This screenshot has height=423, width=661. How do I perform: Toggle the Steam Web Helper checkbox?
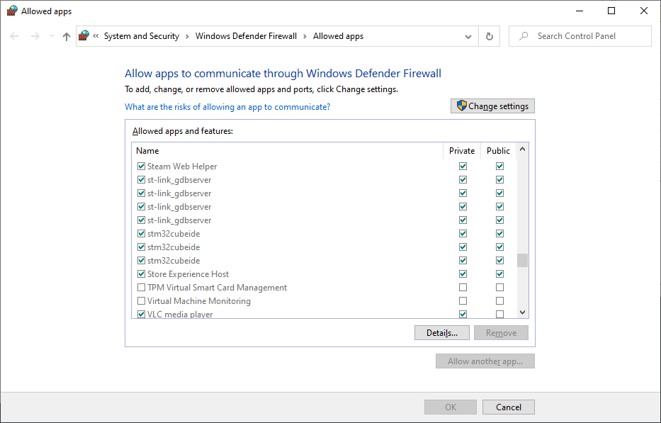(141, 167)
